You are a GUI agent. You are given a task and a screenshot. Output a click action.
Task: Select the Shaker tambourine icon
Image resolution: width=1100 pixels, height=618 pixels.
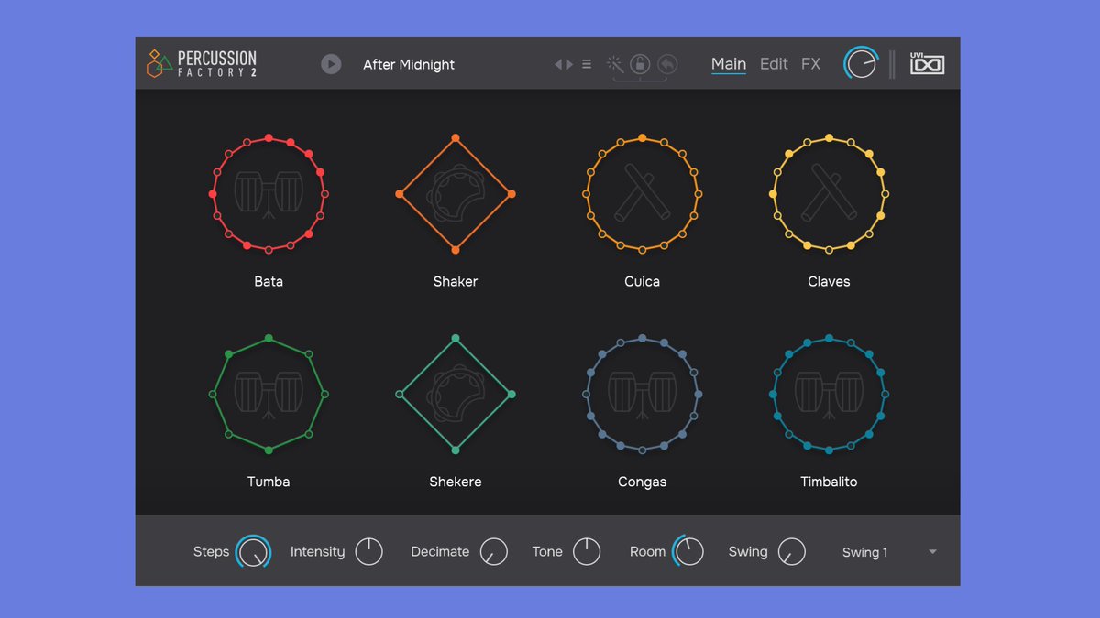click(x=456, y=194)
